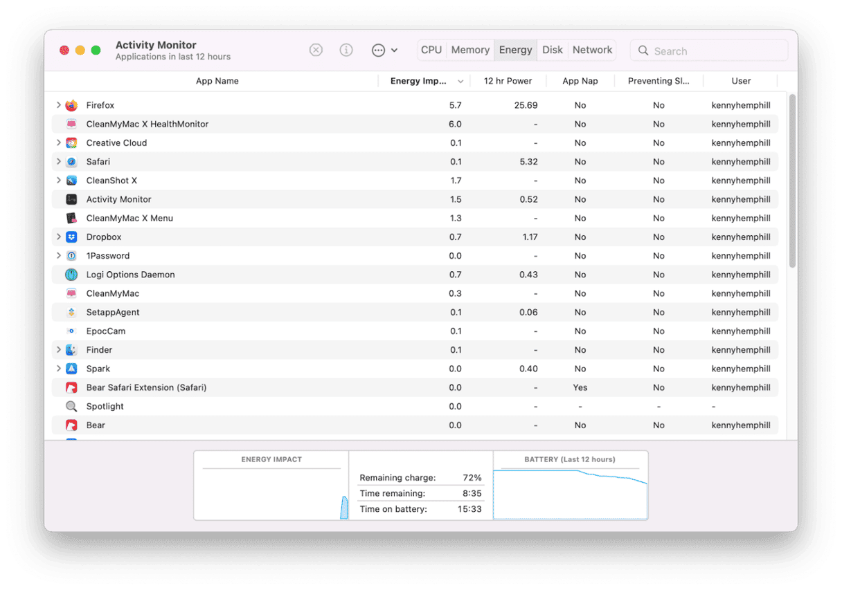Switch to the Memory tab

click(470, 50)
